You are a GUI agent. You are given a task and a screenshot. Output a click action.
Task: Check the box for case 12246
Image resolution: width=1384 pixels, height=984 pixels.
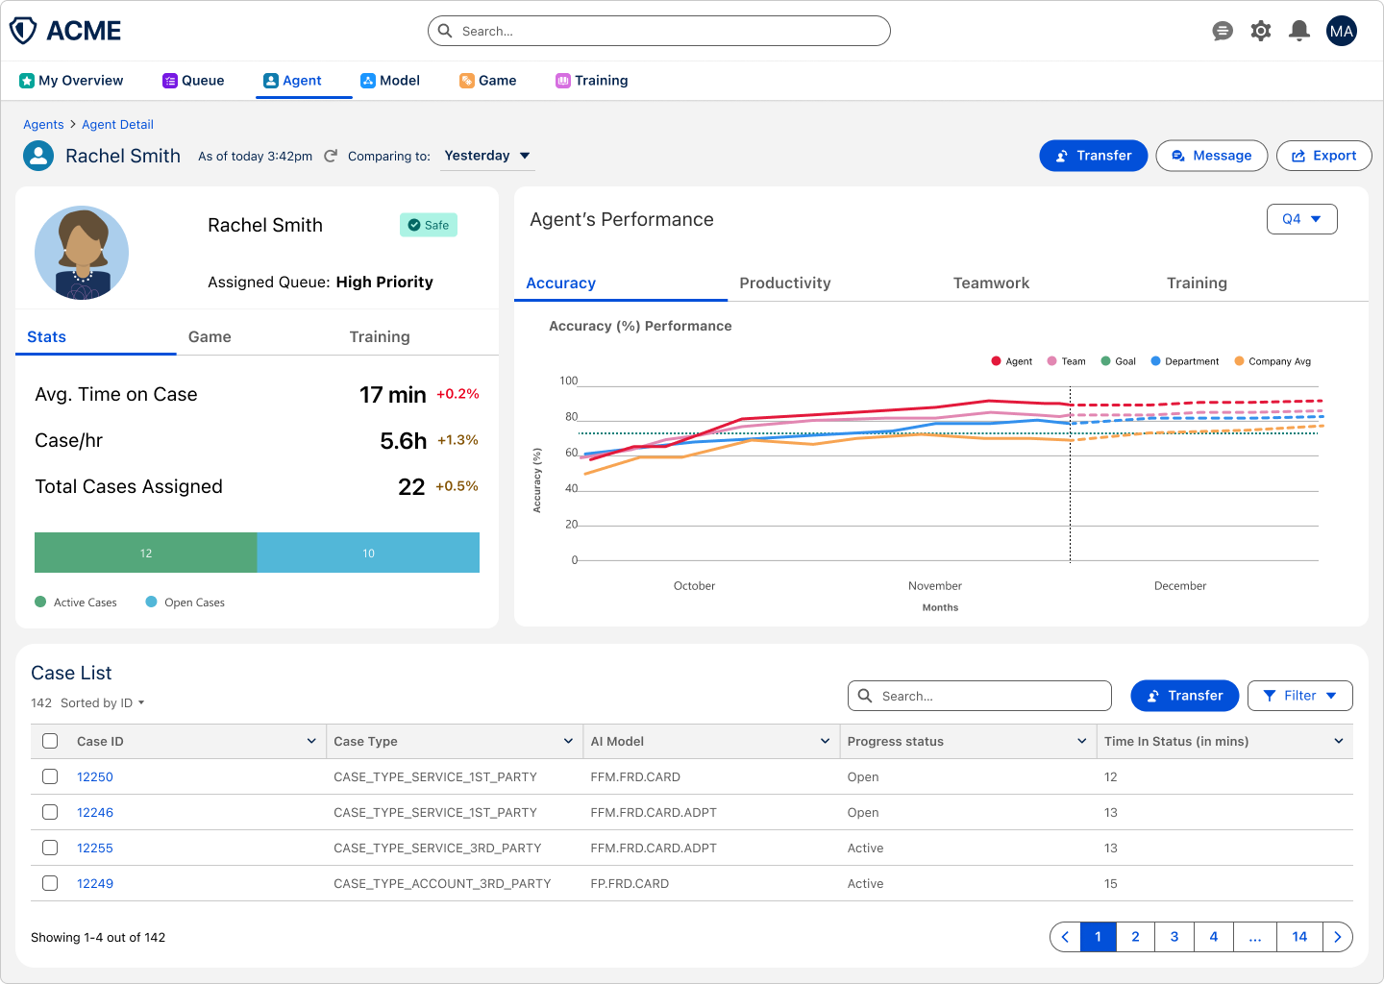click(x=50, y=812)
